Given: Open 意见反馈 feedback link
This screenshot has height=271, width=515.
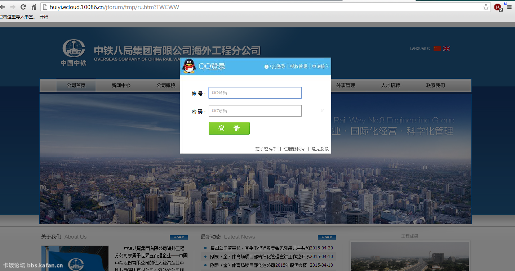Looking at the screenshot, I should click(320, 149).
